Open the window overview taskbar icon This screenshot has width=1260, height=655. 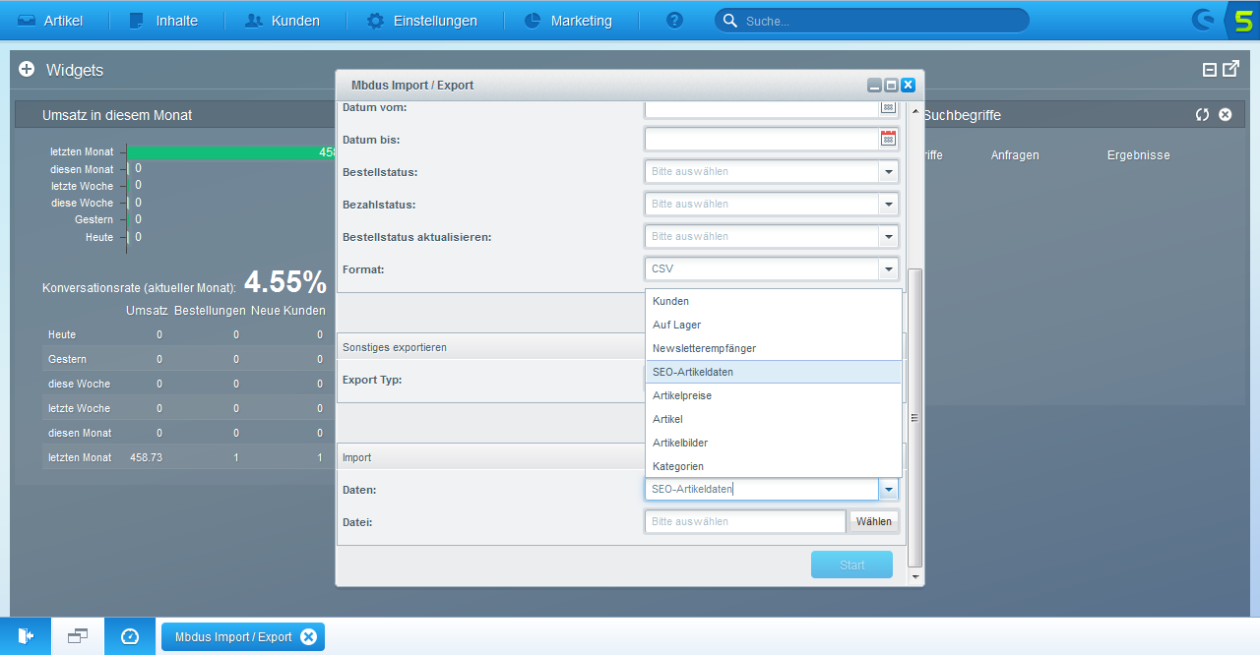(x=78, y=636)
